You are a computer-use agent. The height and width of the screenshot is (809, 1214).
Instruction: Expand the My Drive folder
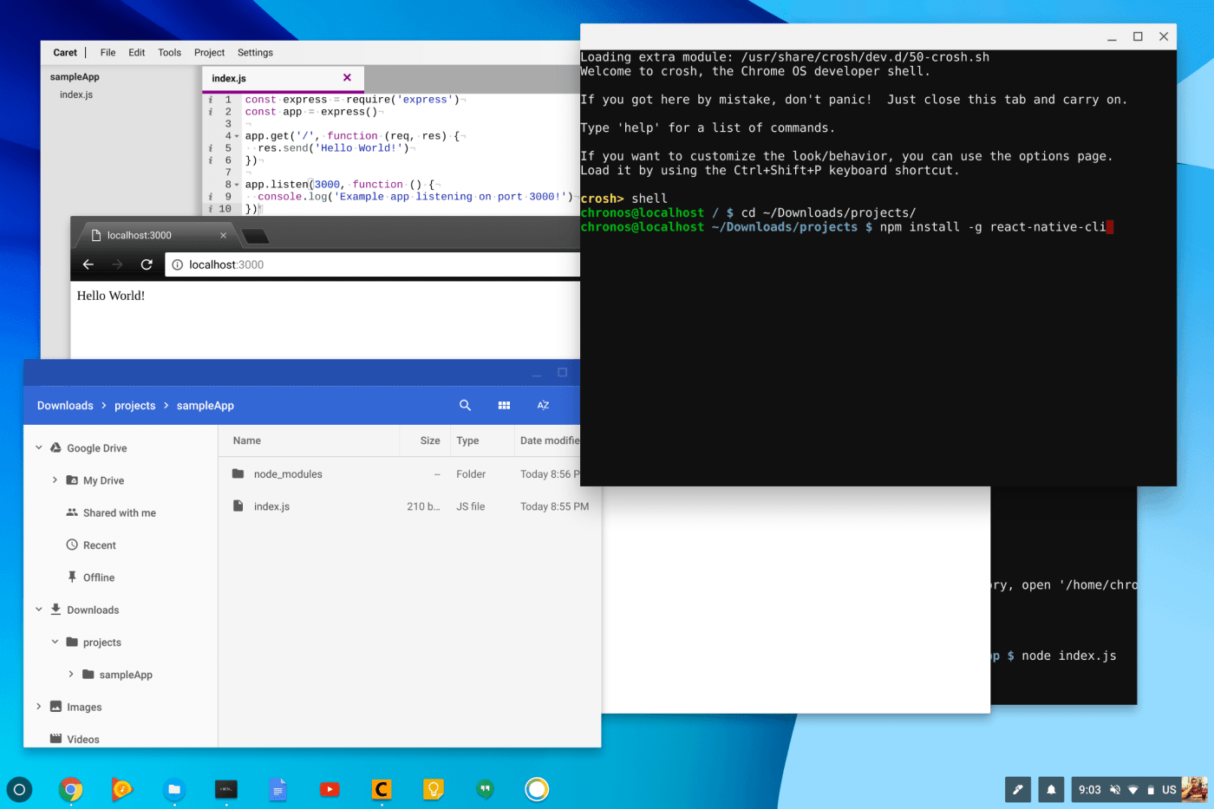(55, 480)
